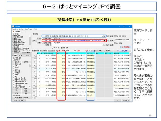Click 先頭へ button

(26, 89)
